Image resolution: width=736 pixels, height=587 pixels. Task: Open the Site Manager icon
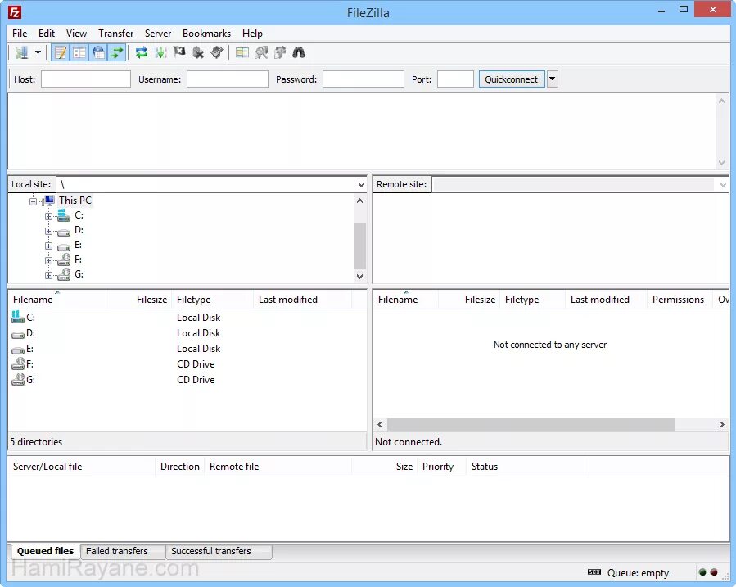click(x=21, y=52)
